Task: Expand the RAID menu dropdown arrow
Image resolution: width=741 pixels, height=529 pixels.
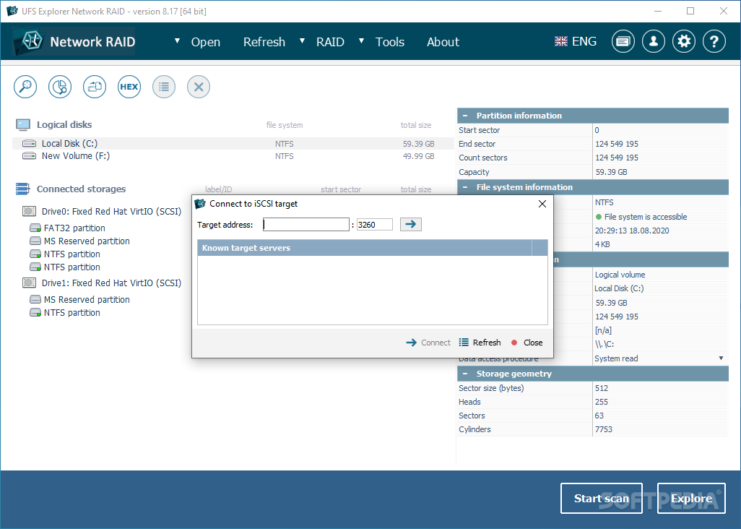Action: [x=302, y=41]
